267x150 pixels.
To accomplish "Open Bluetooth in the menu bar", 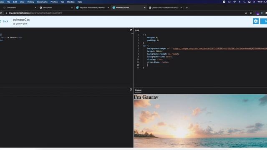I will click(240, 2).
